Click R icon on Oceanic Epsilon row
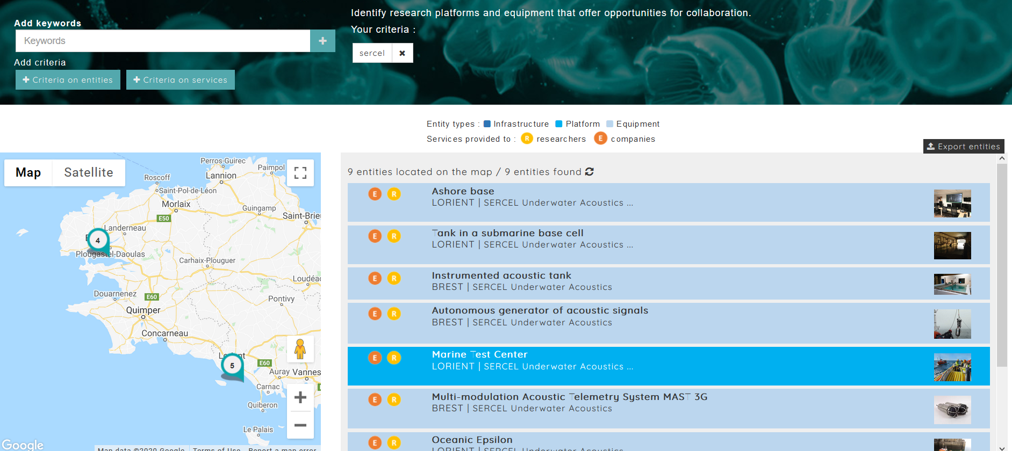1012x451 pixels. [394, 443]
